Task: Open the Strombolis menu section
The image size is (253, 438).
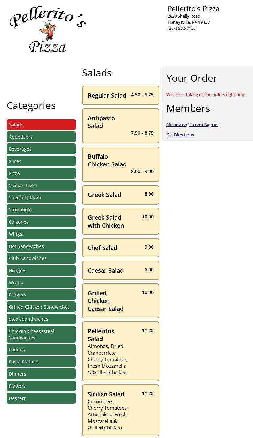Action: [x=41, y=210]
